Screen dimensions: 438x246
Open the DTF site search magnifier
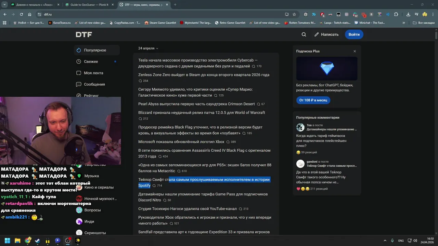click(x=304, y=35)
